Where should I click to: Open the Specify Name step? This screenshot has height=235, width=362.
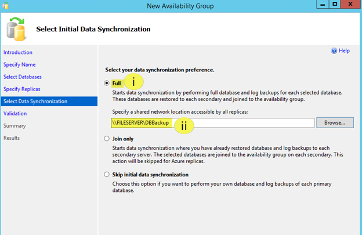[20, 64]
